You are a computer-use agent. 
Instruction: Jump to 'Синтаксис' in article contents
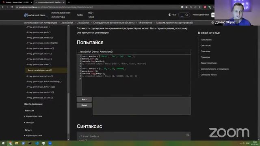point(206,45)
